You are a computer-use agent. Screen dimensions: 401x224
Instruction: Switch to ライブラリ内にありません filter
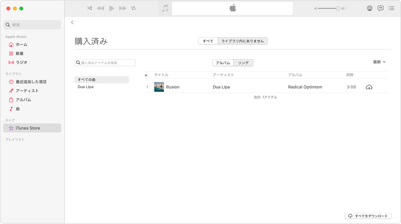243,41
